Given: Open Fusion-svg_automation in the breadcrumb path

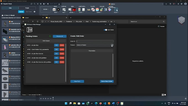Looking at the screenshot, I should 100,22.
